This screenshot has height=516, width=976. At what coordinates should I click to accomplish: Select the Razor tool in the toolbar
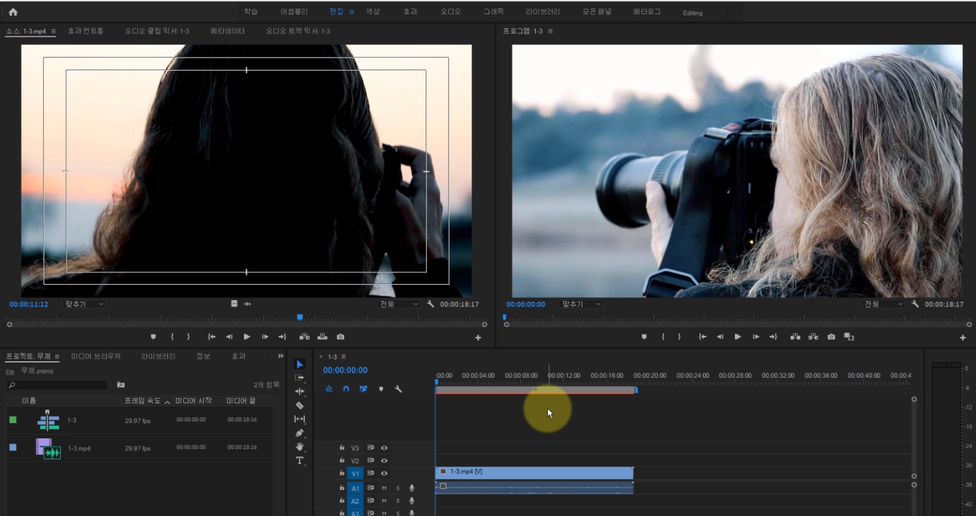[299, 405]
